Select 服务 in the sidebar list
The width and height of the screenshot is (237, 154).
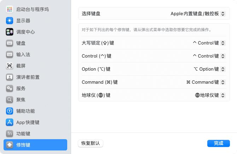(x=21, y=88)
